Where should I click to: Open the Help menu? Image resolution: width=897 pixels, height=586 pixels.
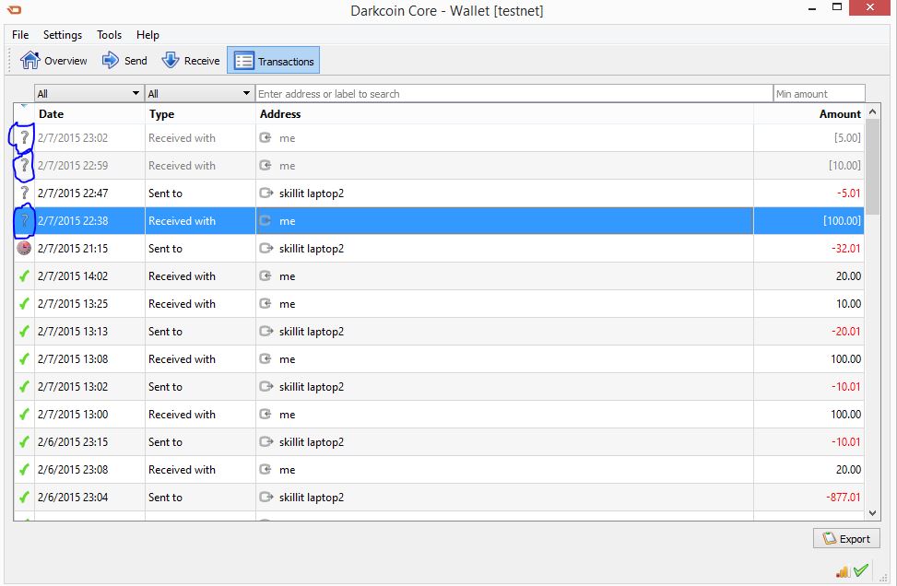coord(148,35)
